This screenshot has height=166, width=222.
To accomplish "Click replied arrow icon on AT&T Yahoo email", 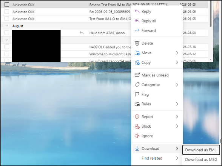I will (82, 33).
